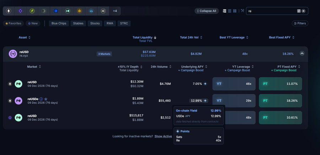Open PT 11.07% for first reUSD market

281,84
